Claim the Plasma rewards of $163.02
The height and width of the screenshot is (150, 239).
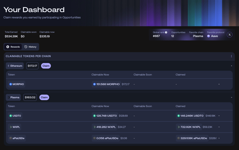pos(44,97)
